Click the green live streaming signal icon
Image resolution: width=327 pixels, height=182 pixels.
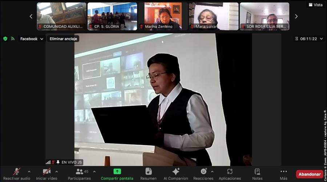[x=13, y=39]
